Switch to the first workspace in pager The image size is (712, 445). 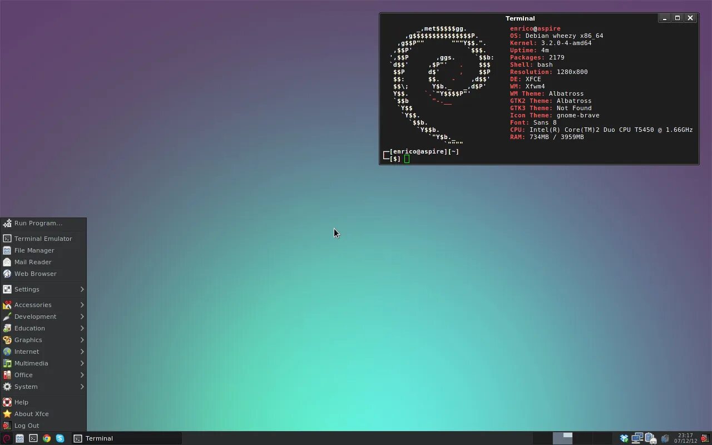[x=543, y=438]
